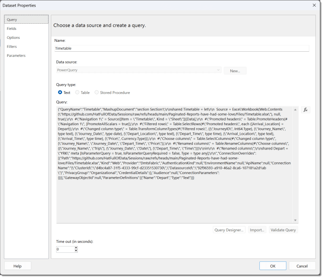Viewport: 323px width, 278px height.
Task: Open the Parameters page
Action: (27, 56)
